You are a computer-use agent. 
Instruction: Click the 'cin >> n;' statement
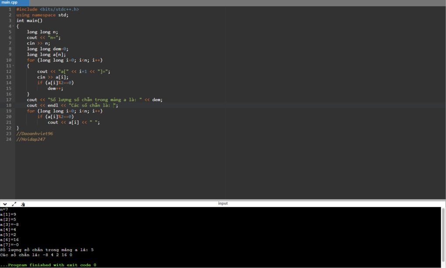pyautogui.click(x=38, y=43)
